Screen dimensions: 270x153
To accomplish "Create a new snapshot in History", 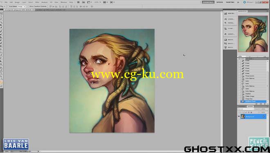I will point(261,104).
